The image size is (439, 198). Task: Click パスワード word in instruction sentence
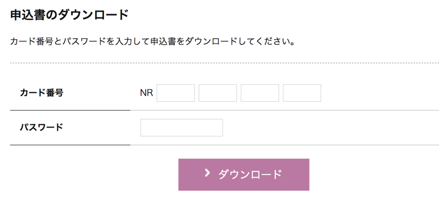[85, 42]
